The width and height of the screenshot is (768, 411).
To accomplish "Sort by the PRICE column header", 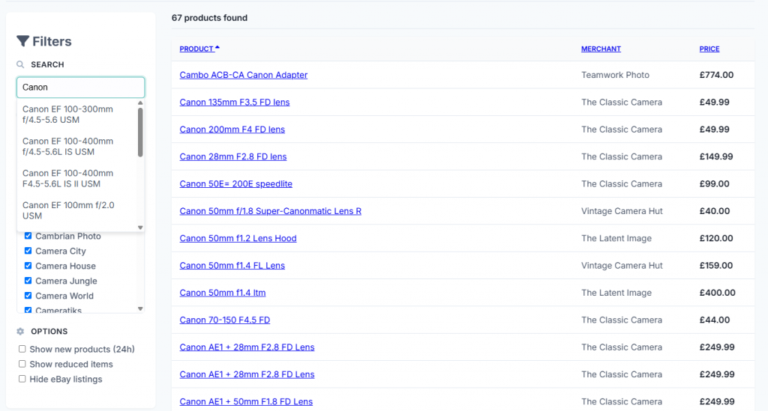I will [709, 49].
